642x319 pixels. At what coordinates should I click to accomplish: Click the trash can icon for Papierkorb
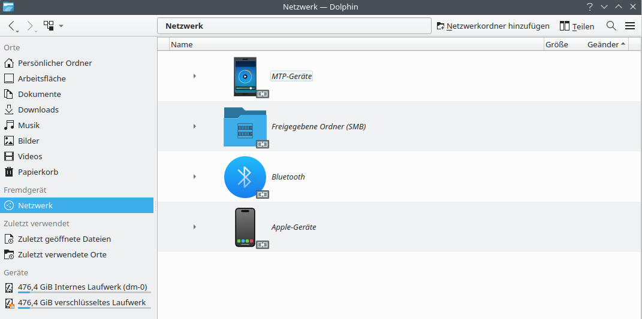9,172
